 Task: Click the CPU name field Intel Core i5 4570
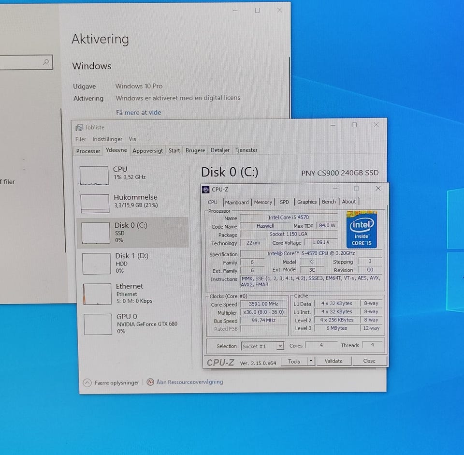point(288,218)
